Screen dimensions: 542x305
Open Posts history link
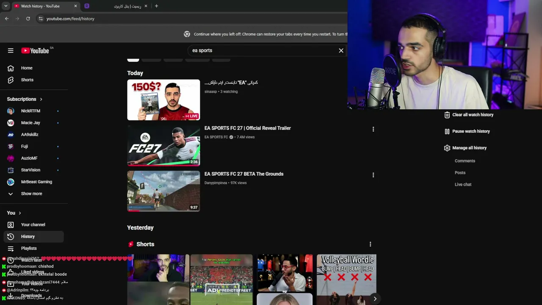(x=460, y=173)
